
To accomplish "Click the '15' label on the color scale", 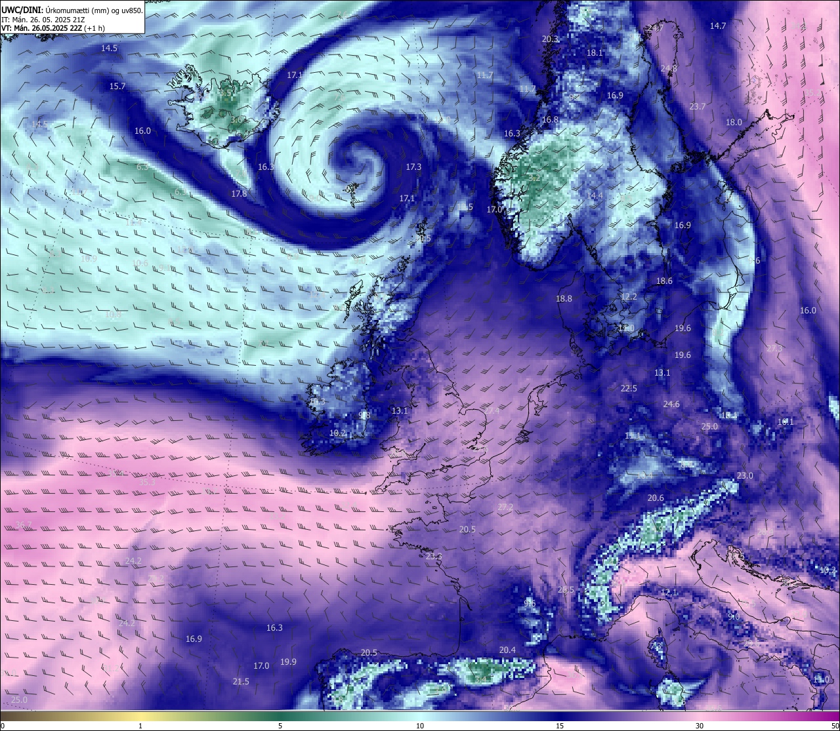I will point(560,726).
